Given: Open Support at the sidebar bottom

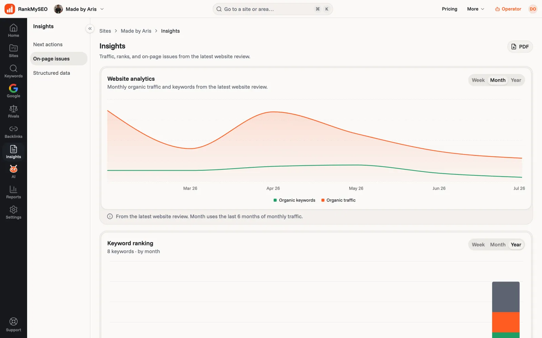Looking at the screenshot, I should [x=14, y=325].
